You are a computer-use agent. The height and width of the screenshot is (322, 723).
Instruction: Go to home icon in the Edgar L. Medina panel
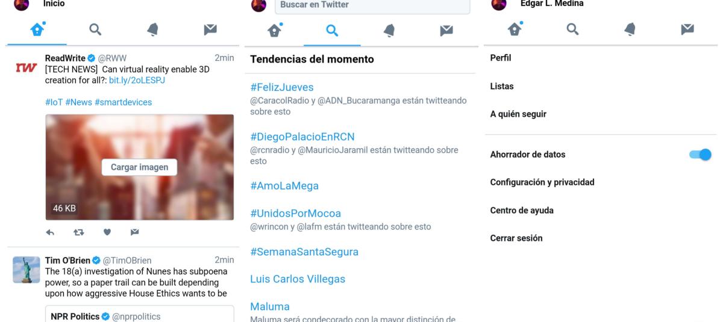pos(515,29)
